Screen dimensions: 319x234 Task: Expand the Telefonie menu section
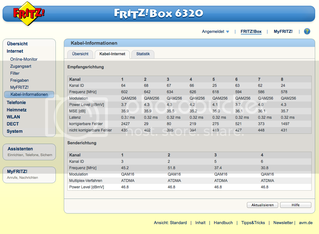coord(16,102)
